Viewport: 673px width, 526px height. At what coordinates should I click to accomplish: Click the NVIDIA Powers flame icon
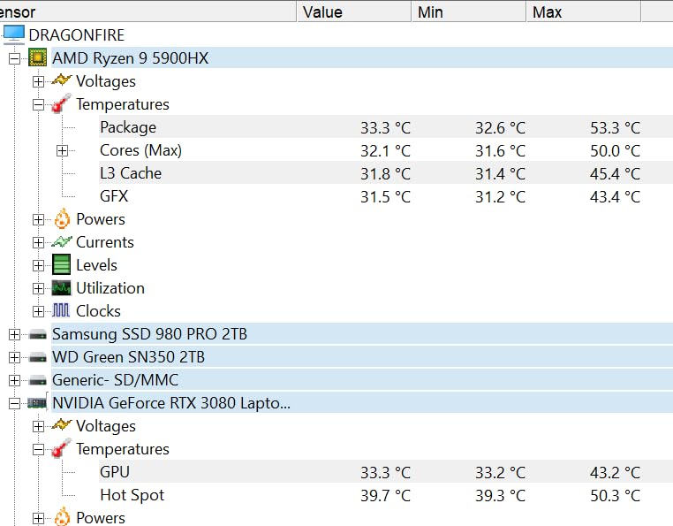pos(62,517)
